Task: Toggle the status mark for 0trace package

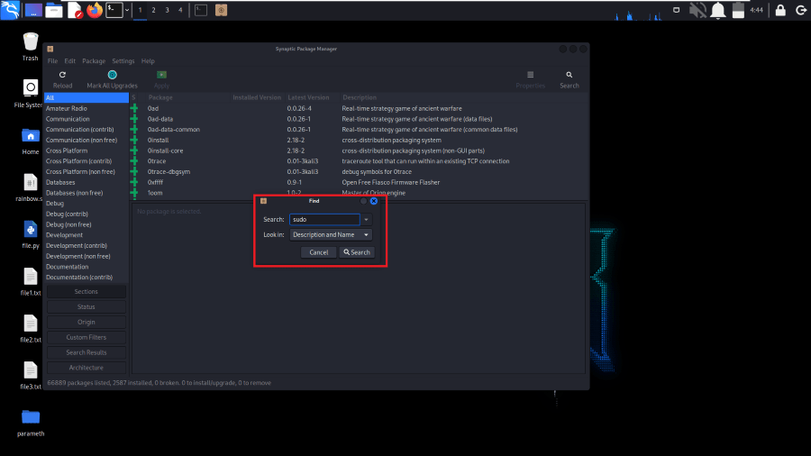Action: point(134,161)
